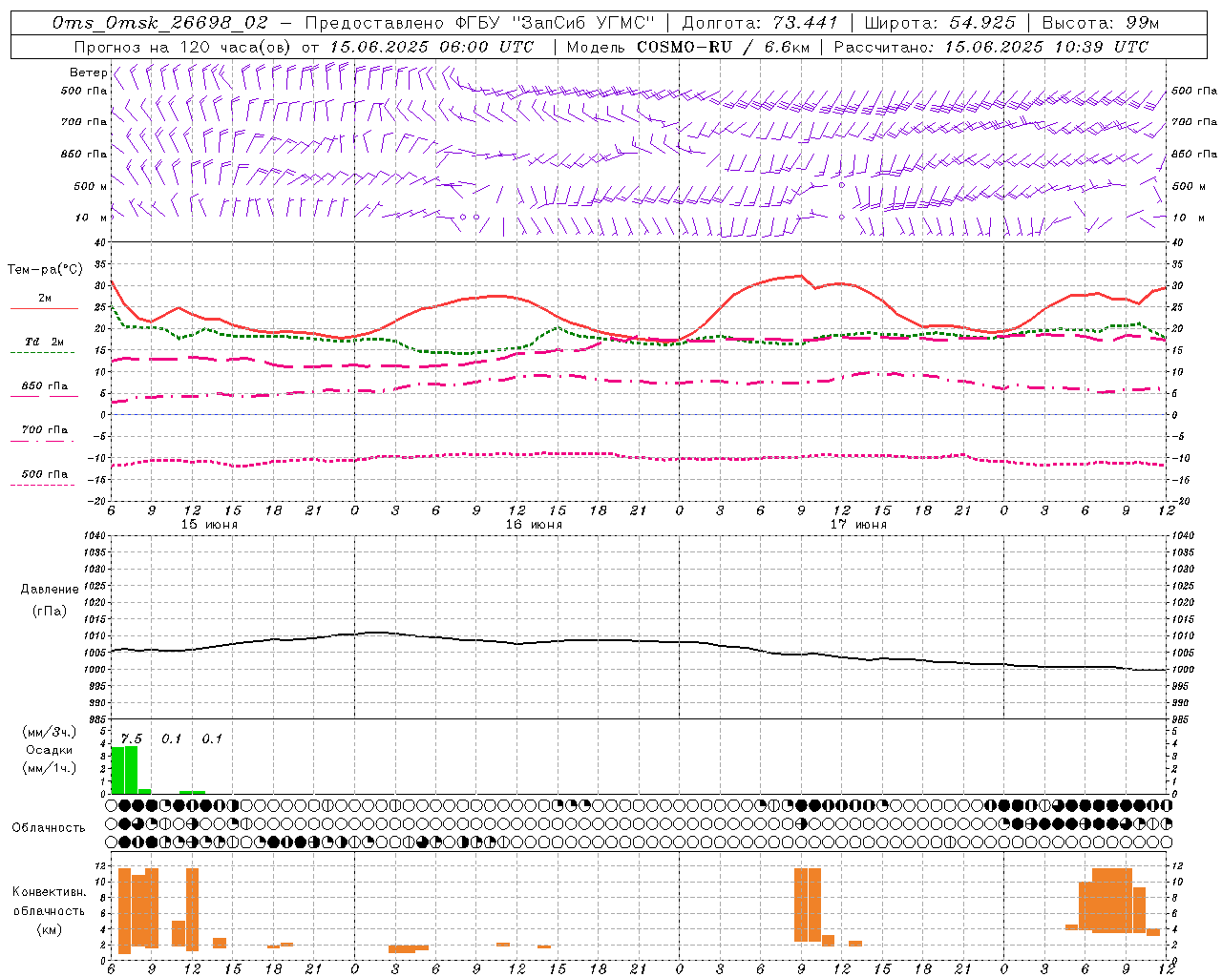
Task: Select the Td 2м legend label
Action: tap(44, 342)
